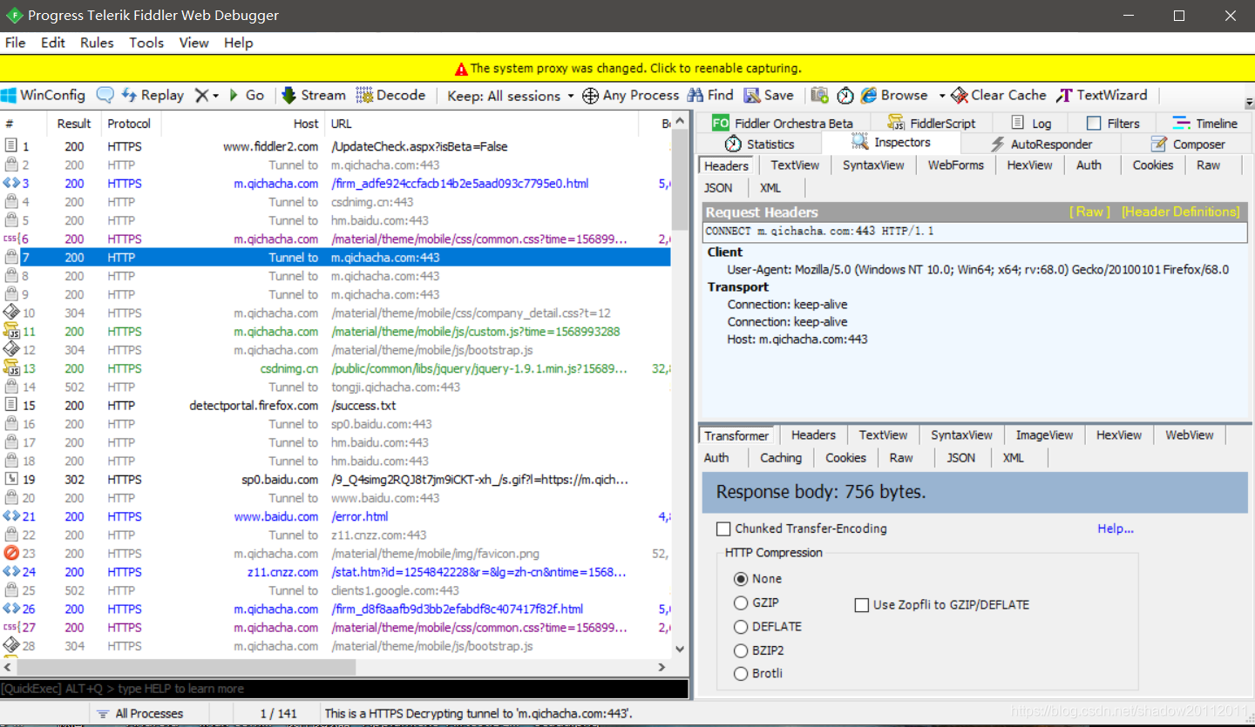Open Find sessions tool
The height and width of the screenshot is (727, 1255).
click(710, 95)
